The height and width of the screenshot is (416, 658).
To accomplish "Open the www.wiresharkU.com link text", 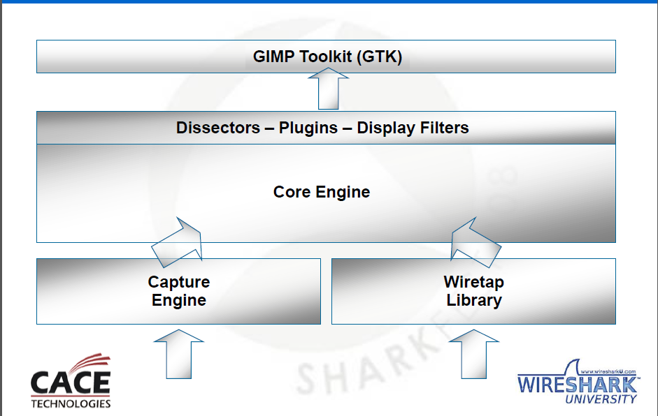I will coord(608,371).
